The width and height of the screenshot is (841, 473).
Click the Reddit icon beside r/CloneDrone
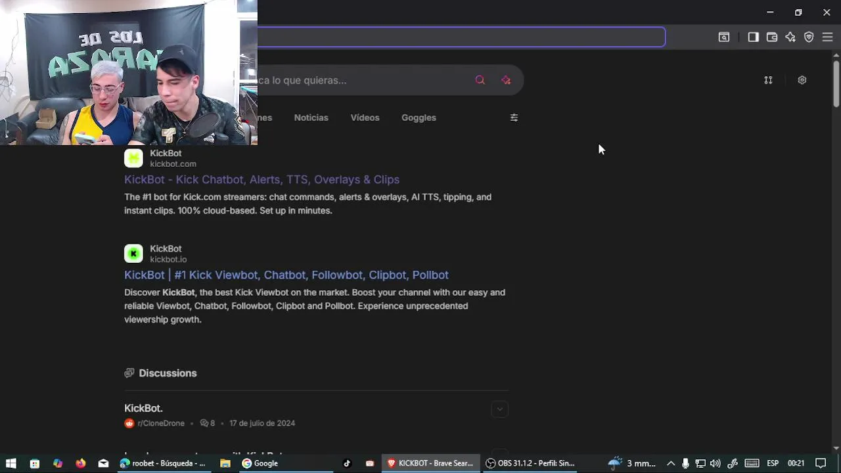(x=129, y=423)
